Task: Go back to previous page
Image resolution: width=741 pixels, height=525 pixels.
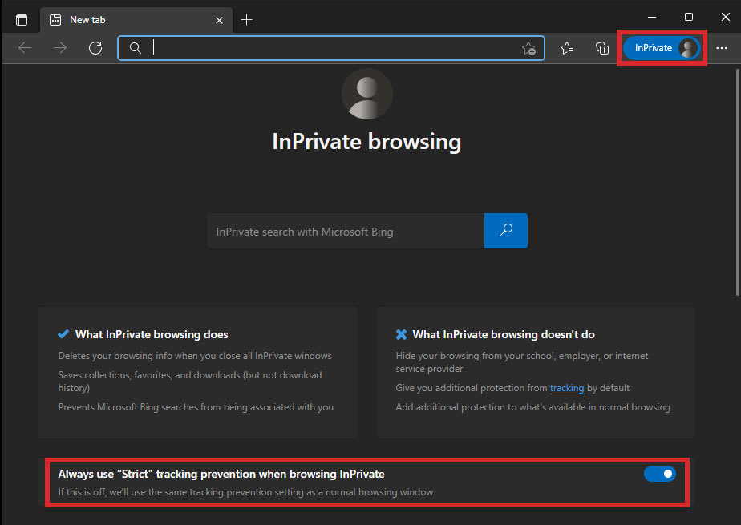Action: tap(25, 47)
